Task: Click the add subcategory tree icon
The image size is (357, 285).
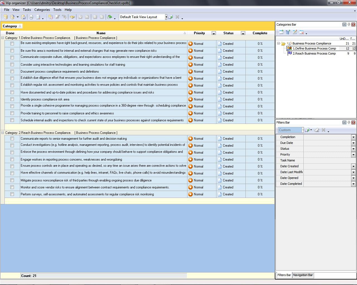Action: click(288, 32)
